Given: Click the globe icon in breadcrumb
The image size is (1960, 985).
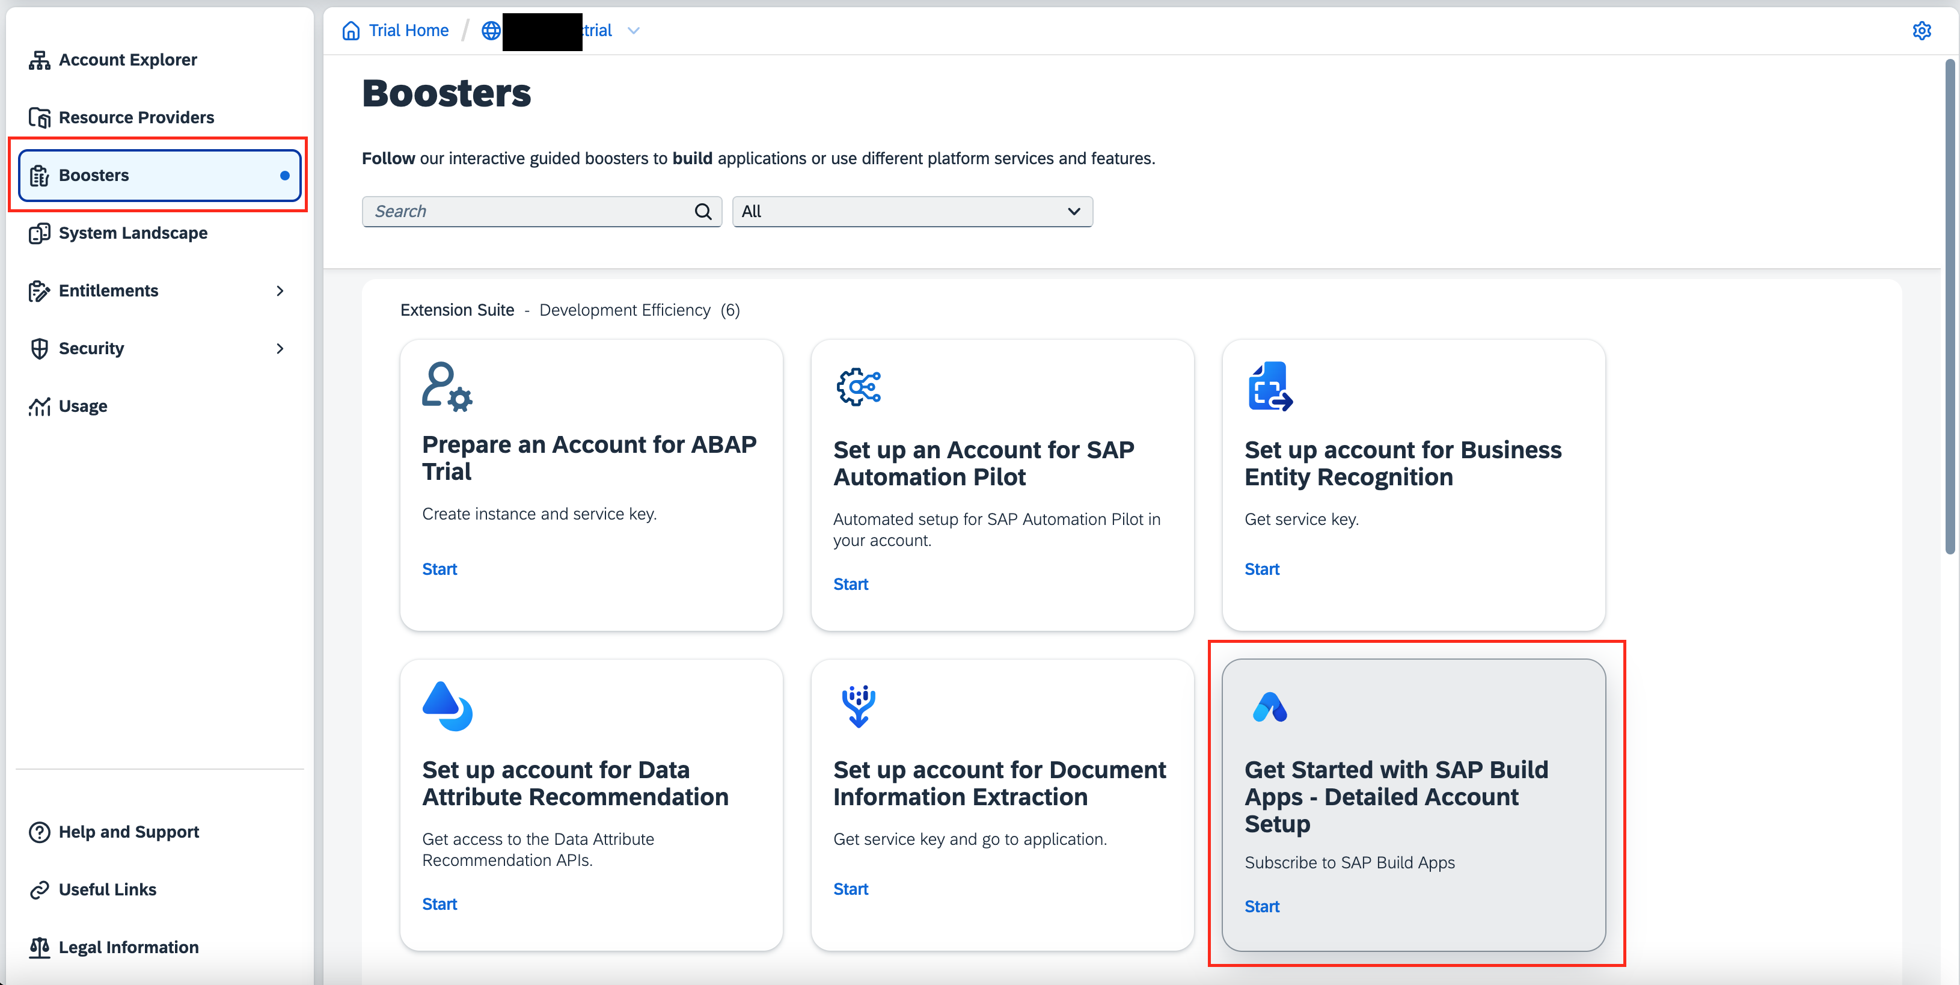Looking at the screenshot, I should pyautogui.click(x=492, y=31).
